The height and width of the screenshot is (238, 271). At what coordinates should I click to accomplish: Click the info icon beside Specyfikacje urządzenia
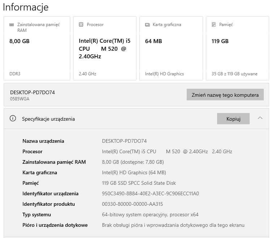pos(13,118)
